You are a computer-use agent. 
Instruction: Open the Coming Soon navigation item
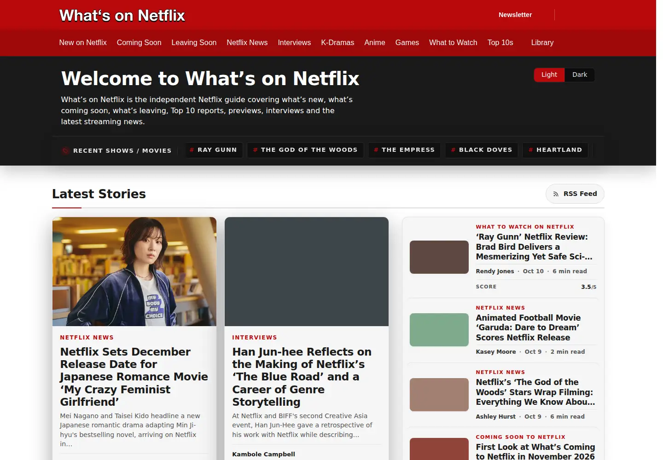point(139,42)
